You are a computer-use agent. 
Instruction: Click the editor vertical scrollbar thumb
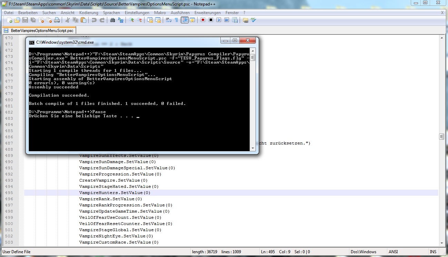(441, 137)
